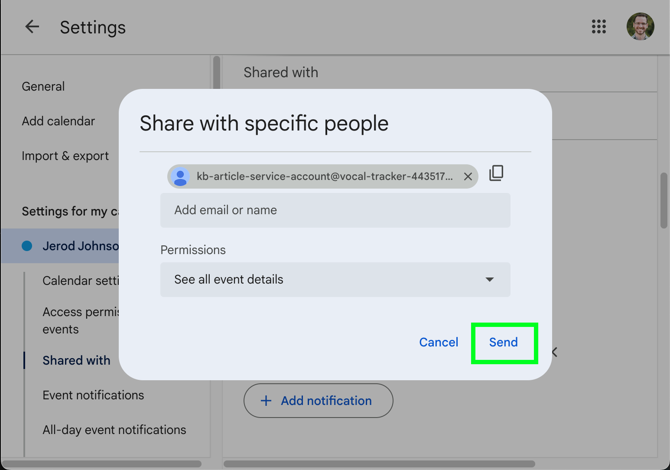This screenshot has width=670, height=470.
Task: Select General in the sidebar
Action: pyautogui.click(x=43, y=86)
